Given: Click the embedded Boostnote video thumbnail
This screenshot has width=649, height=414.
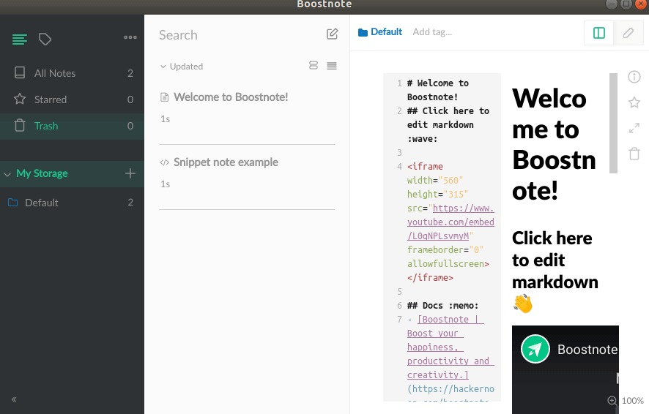Looking at the screenshot, I should click(565, 369).
